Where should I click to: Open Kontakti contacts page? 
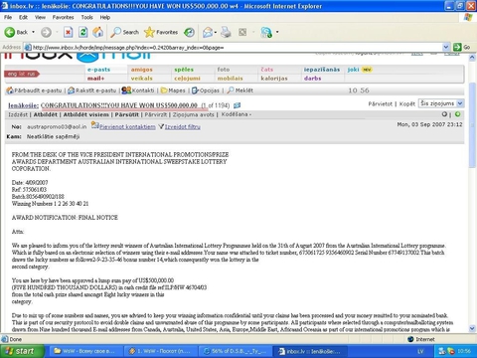pyautogui.click(x=138, y=90)
